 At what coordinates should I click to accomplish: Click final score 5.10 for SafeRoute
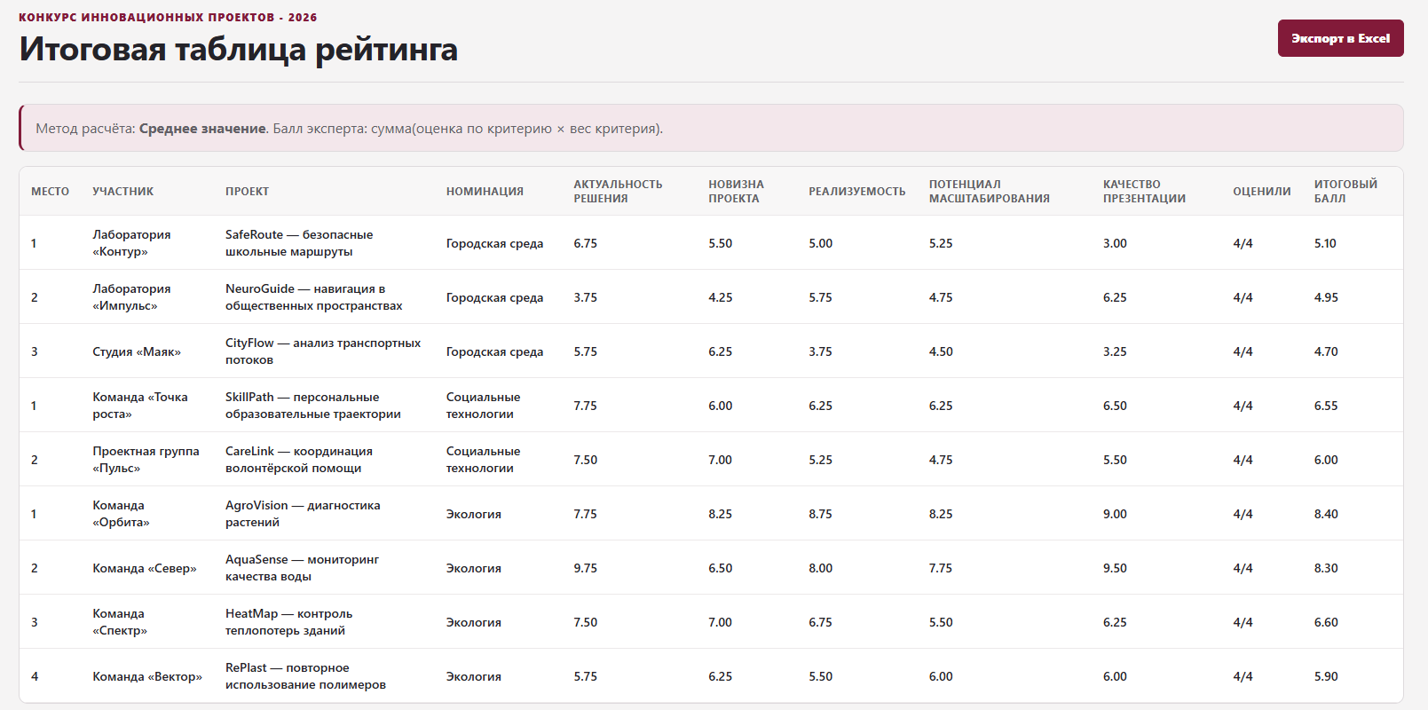coord(1325,243)
